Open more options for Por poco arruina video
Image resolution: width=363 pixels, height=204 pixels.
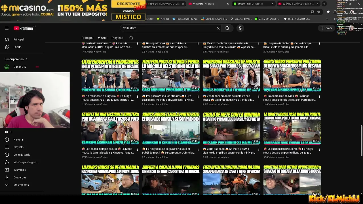coord(198,96)
